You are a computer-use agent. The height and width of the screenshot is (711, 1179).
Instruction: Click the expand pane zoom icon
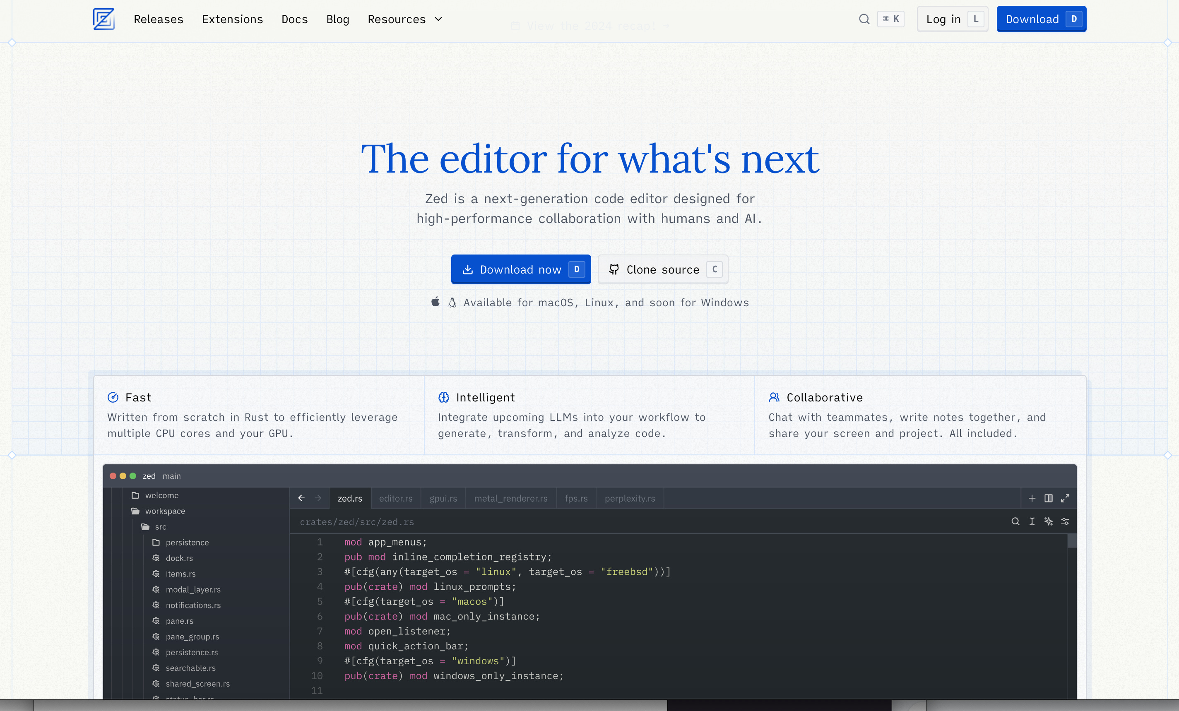(1065, 498)
